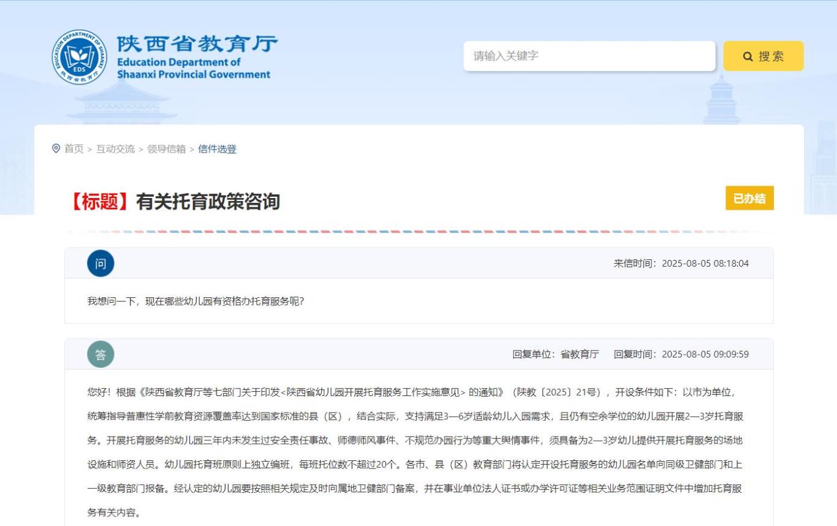The height and width of the screenshot is (526, 837).
Task: Click the reply line starting 设施和师资人员
Action: (415, 465)
